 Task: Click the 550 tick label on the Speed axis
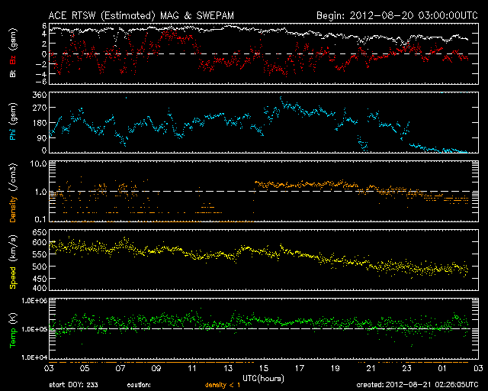pos(39,254)
